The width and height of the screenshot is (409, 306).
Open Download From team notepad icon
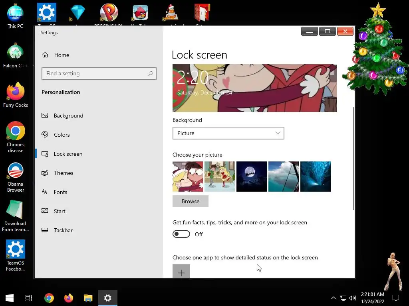16,216
